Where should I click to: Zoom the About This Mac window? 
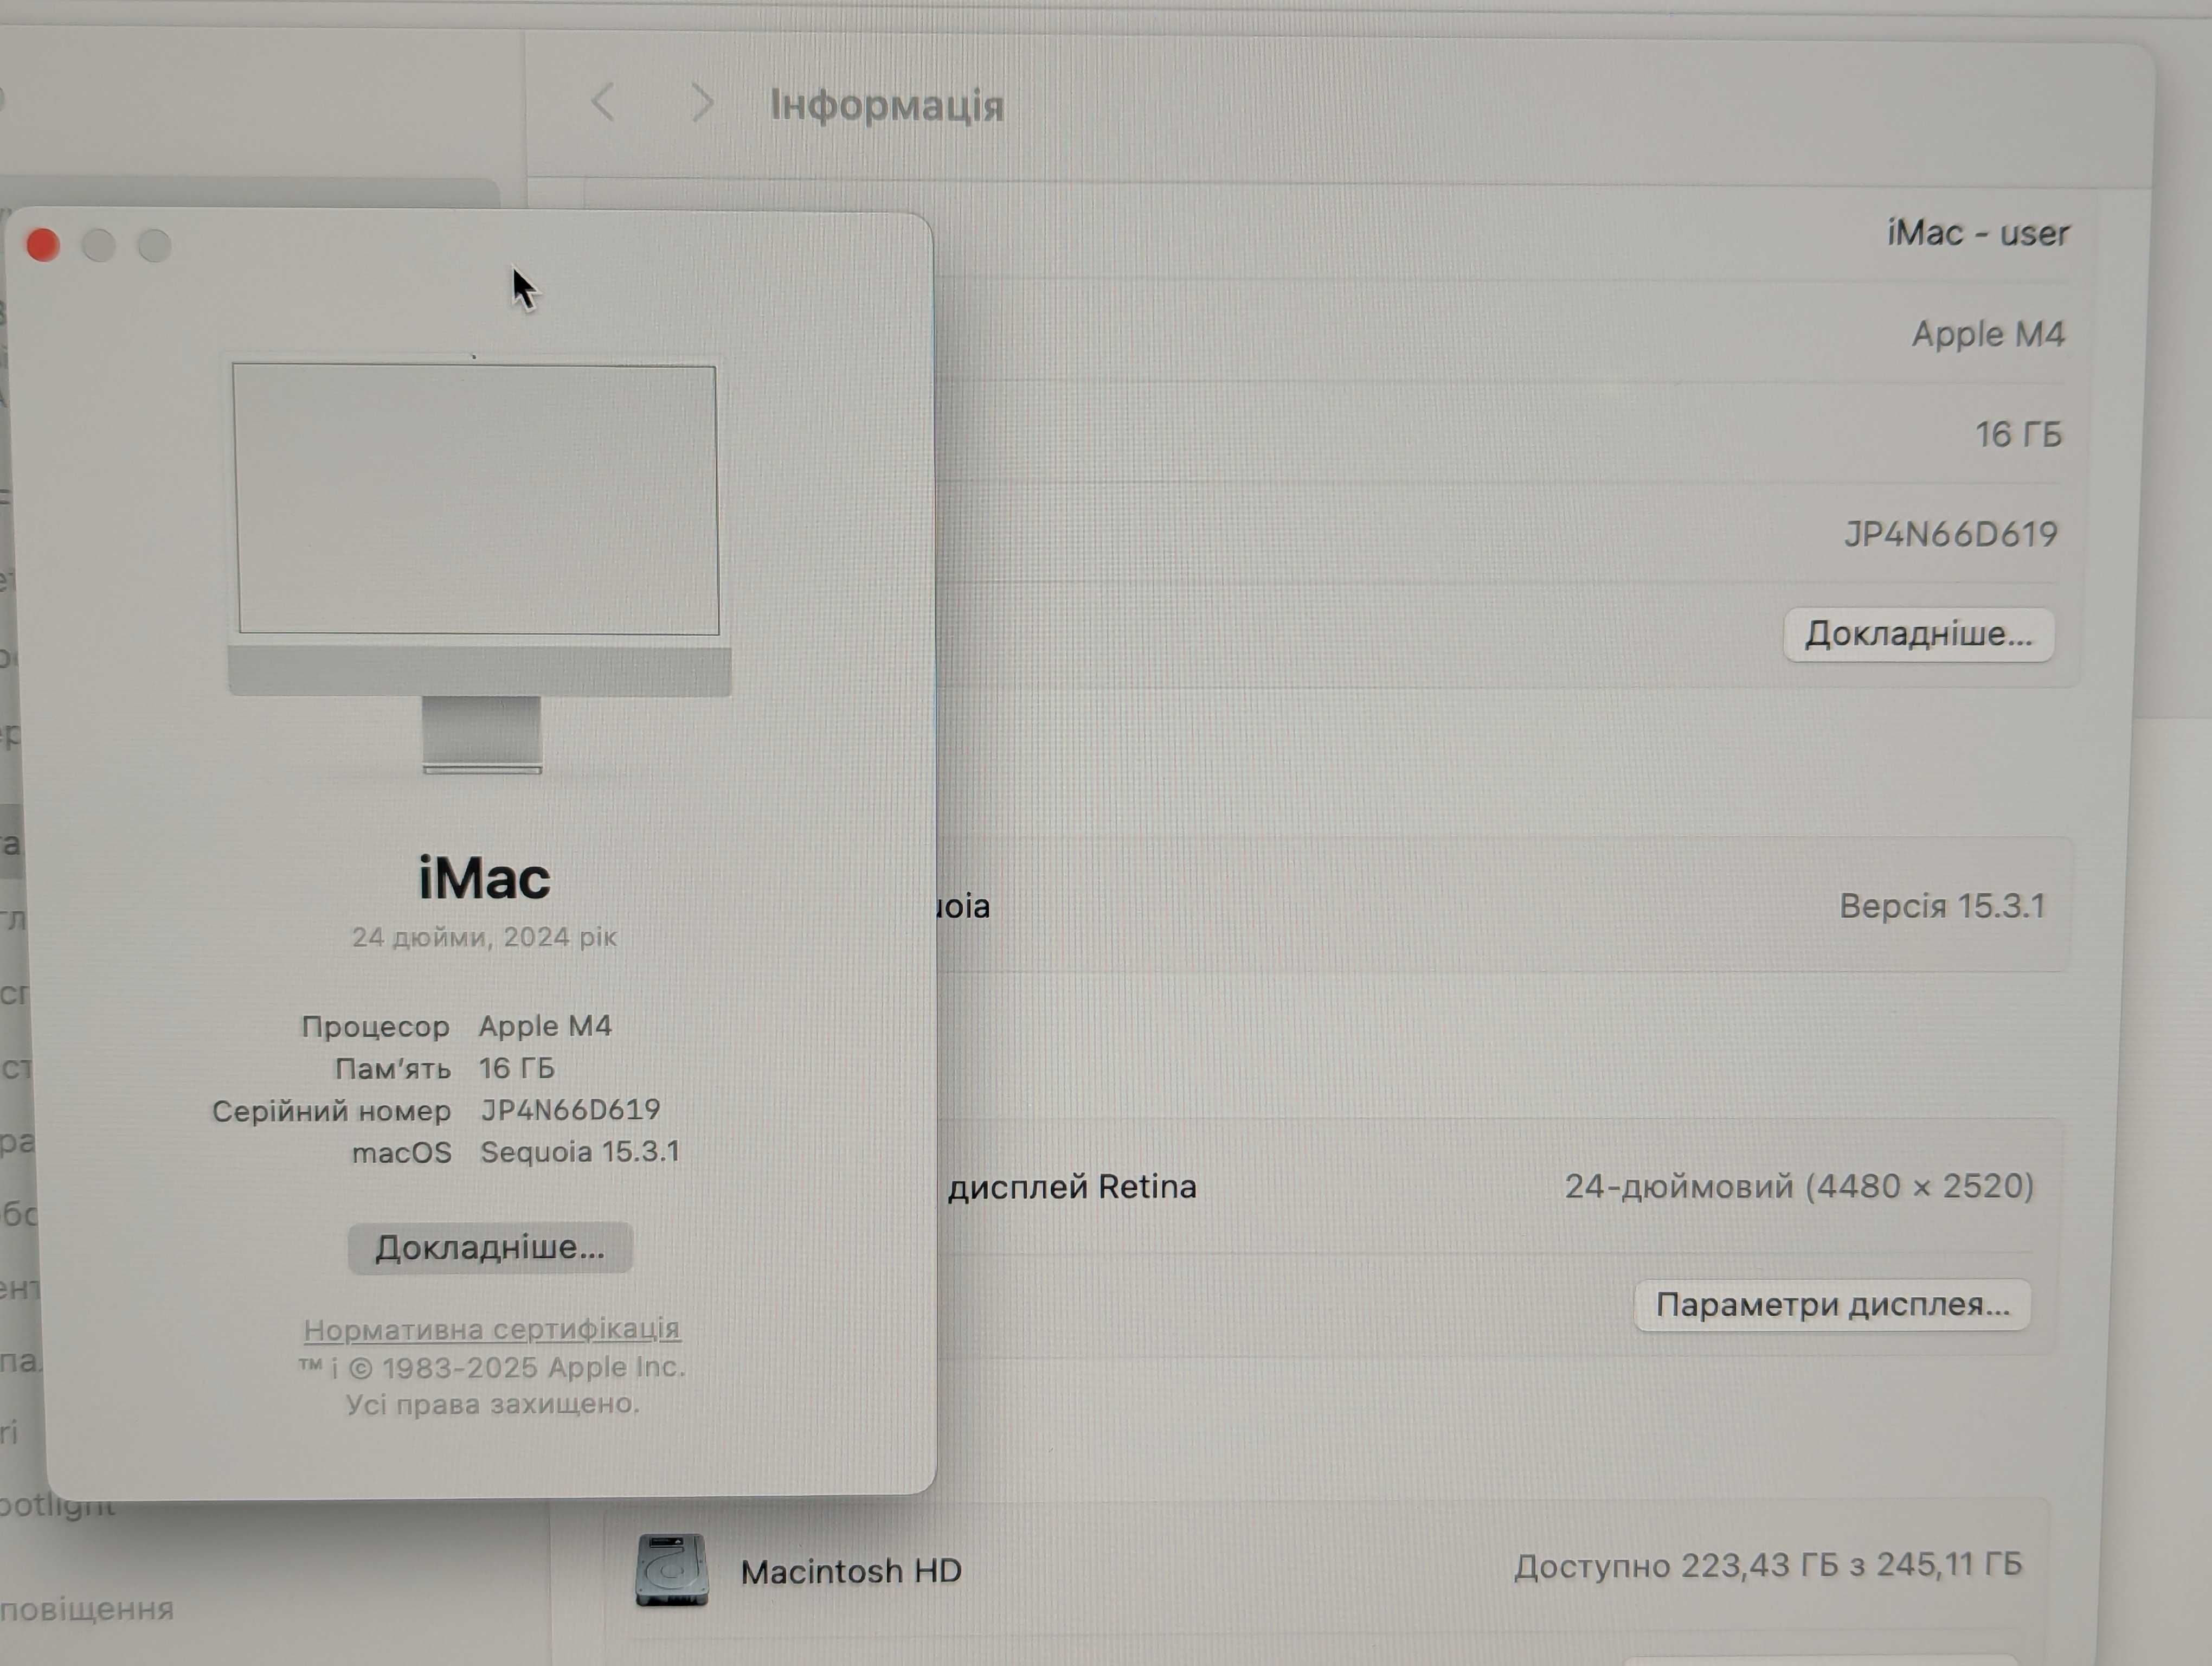click(x=154, y=245)
